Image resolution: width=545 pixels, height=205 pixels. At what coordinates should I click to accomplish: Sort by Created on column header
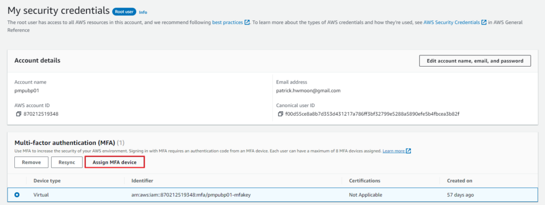459,181
